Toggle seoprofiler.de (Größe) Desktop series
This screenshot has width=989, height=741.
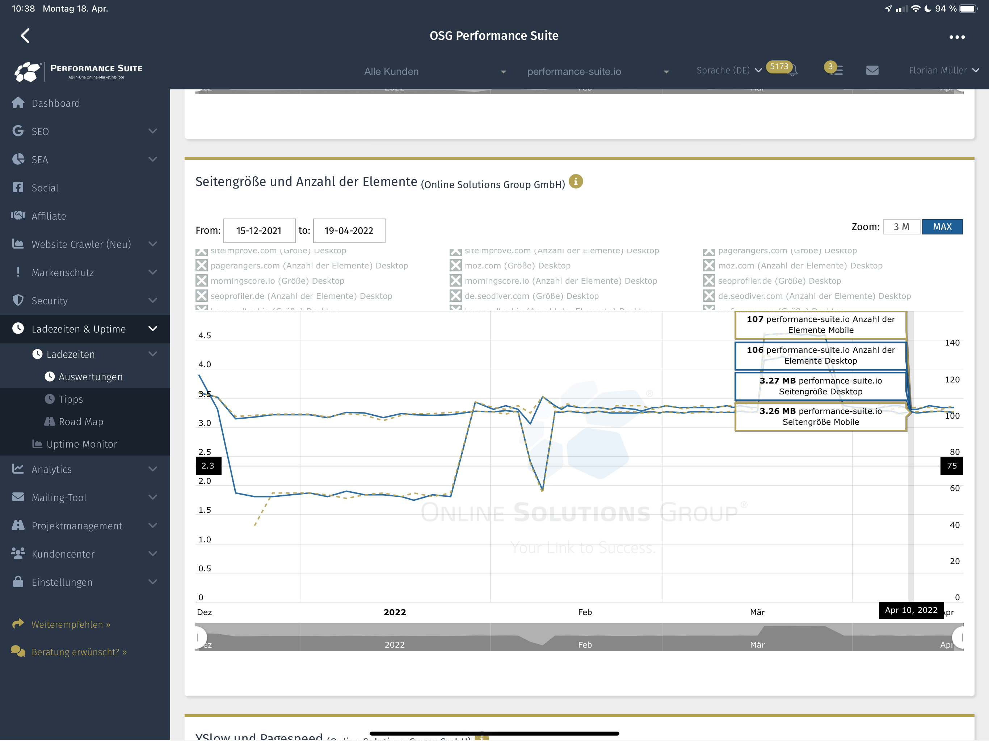pyautogui.click(x=709, y=281)
